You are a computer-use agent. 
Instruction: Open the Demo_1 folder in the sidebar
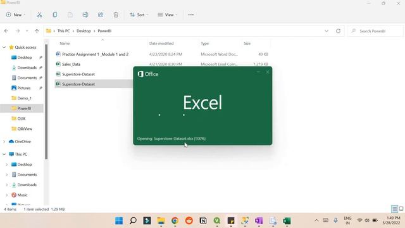click(24, 98)
